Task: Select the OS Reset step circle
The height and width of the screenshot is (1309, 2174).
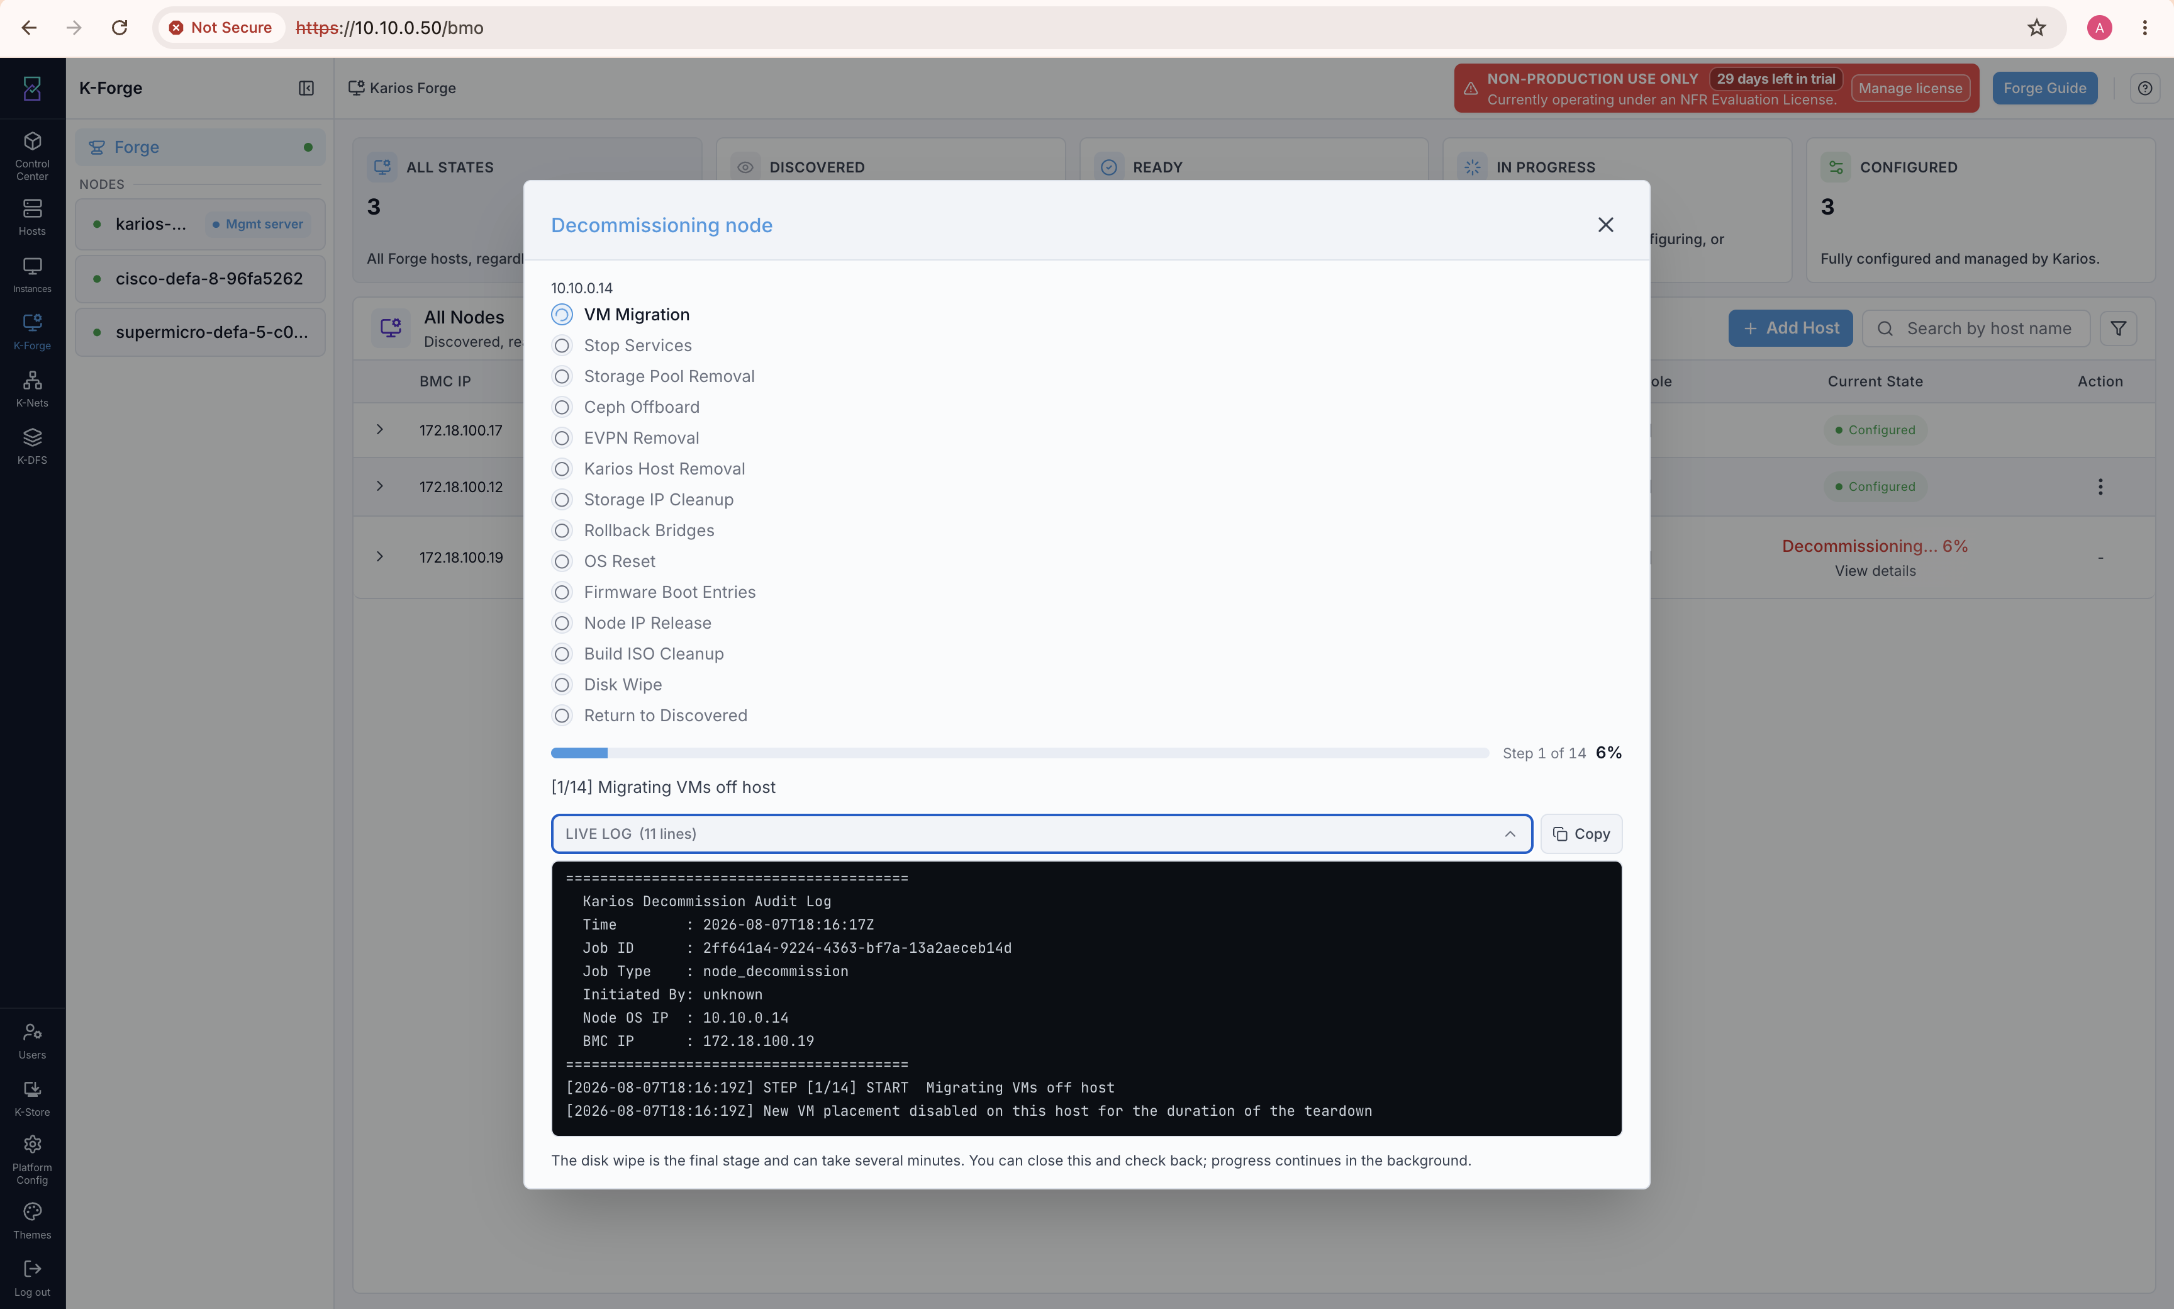Action: [x=562, y=562]
